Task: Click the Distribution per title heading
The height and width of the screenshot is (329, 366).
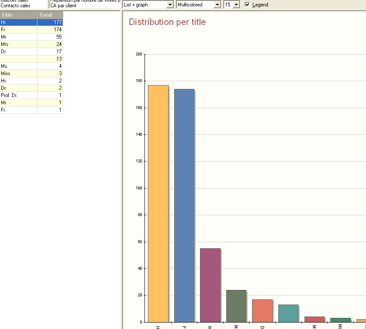Action: tap(167, 22)
